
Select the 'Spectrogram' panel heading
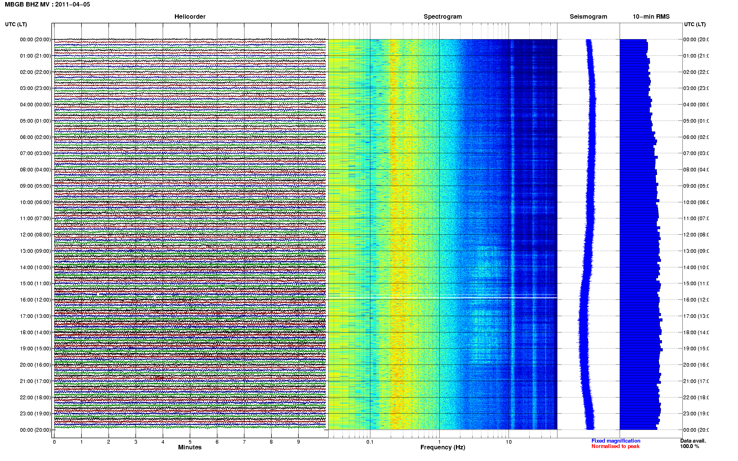click(x=443, y=17)
